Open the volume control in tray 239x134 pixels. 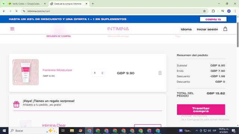[x=209, y=131]
